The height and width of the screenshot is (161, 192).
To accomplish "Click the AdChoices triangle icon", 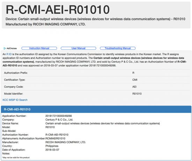I will [x=5, y=48].
